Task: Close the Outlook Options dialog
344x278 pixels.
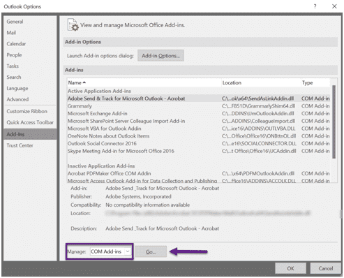Action: click(334, 6)
